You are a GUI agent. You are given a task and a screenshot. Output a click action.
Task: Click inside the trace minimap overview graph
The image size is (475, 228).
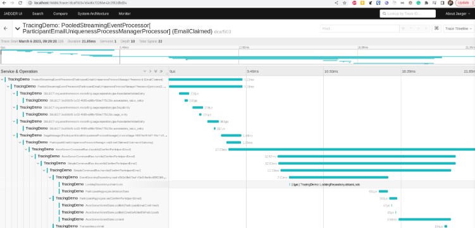pyautogui.click(x=238, y=57)
